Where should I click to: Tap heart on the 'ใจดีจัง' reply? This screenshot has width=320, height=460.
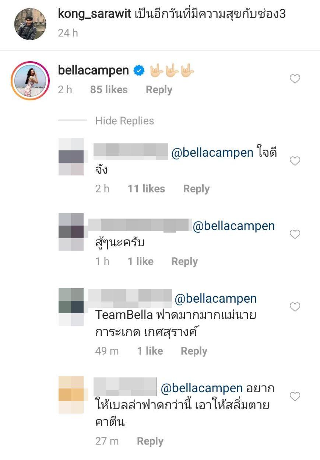(x=295, y=161)
